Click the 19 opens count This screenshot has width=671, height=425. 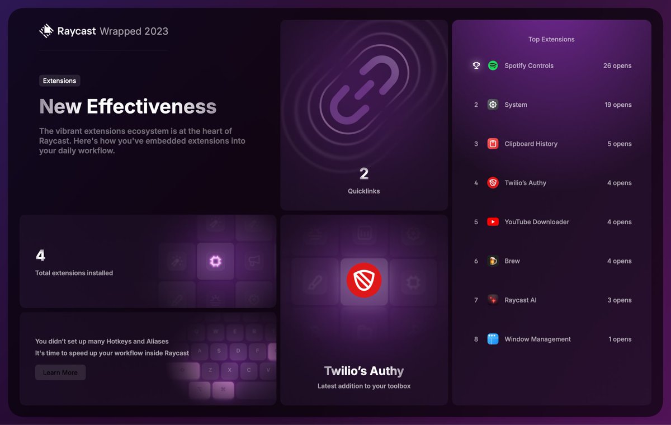click(618, 105)
